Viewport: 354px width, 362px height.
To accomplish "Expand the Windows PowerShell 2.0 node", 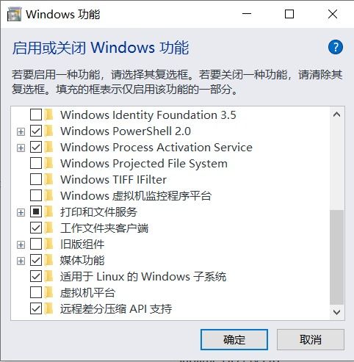I will [x=21, y=132].
